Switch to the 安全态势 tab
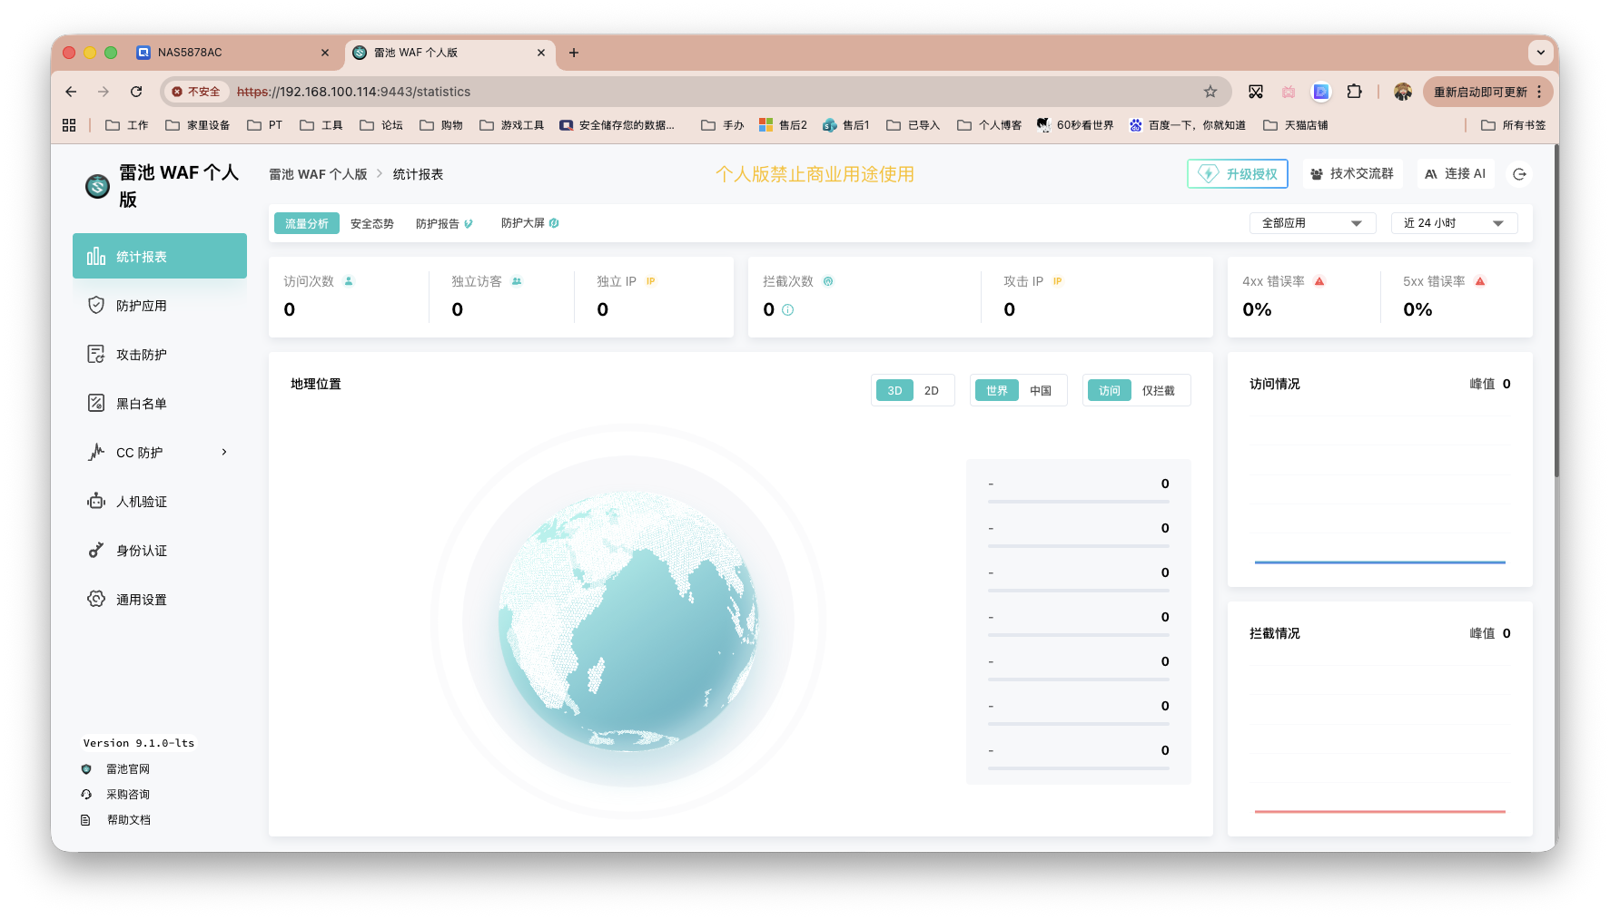The width and height of the screenshot is (1610, 919). tap(371, 222)
